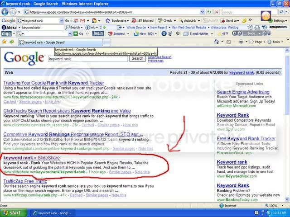Select the keyword rank - Google Search tab
This screenshot has height=217, width=290.
(60, 42)
